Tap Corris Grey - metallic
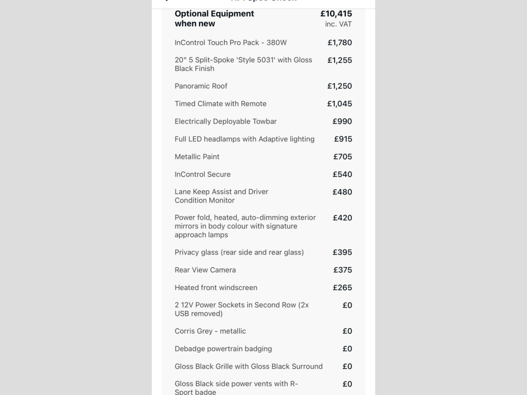Viewport: 527px width, 395px height. 210,331
